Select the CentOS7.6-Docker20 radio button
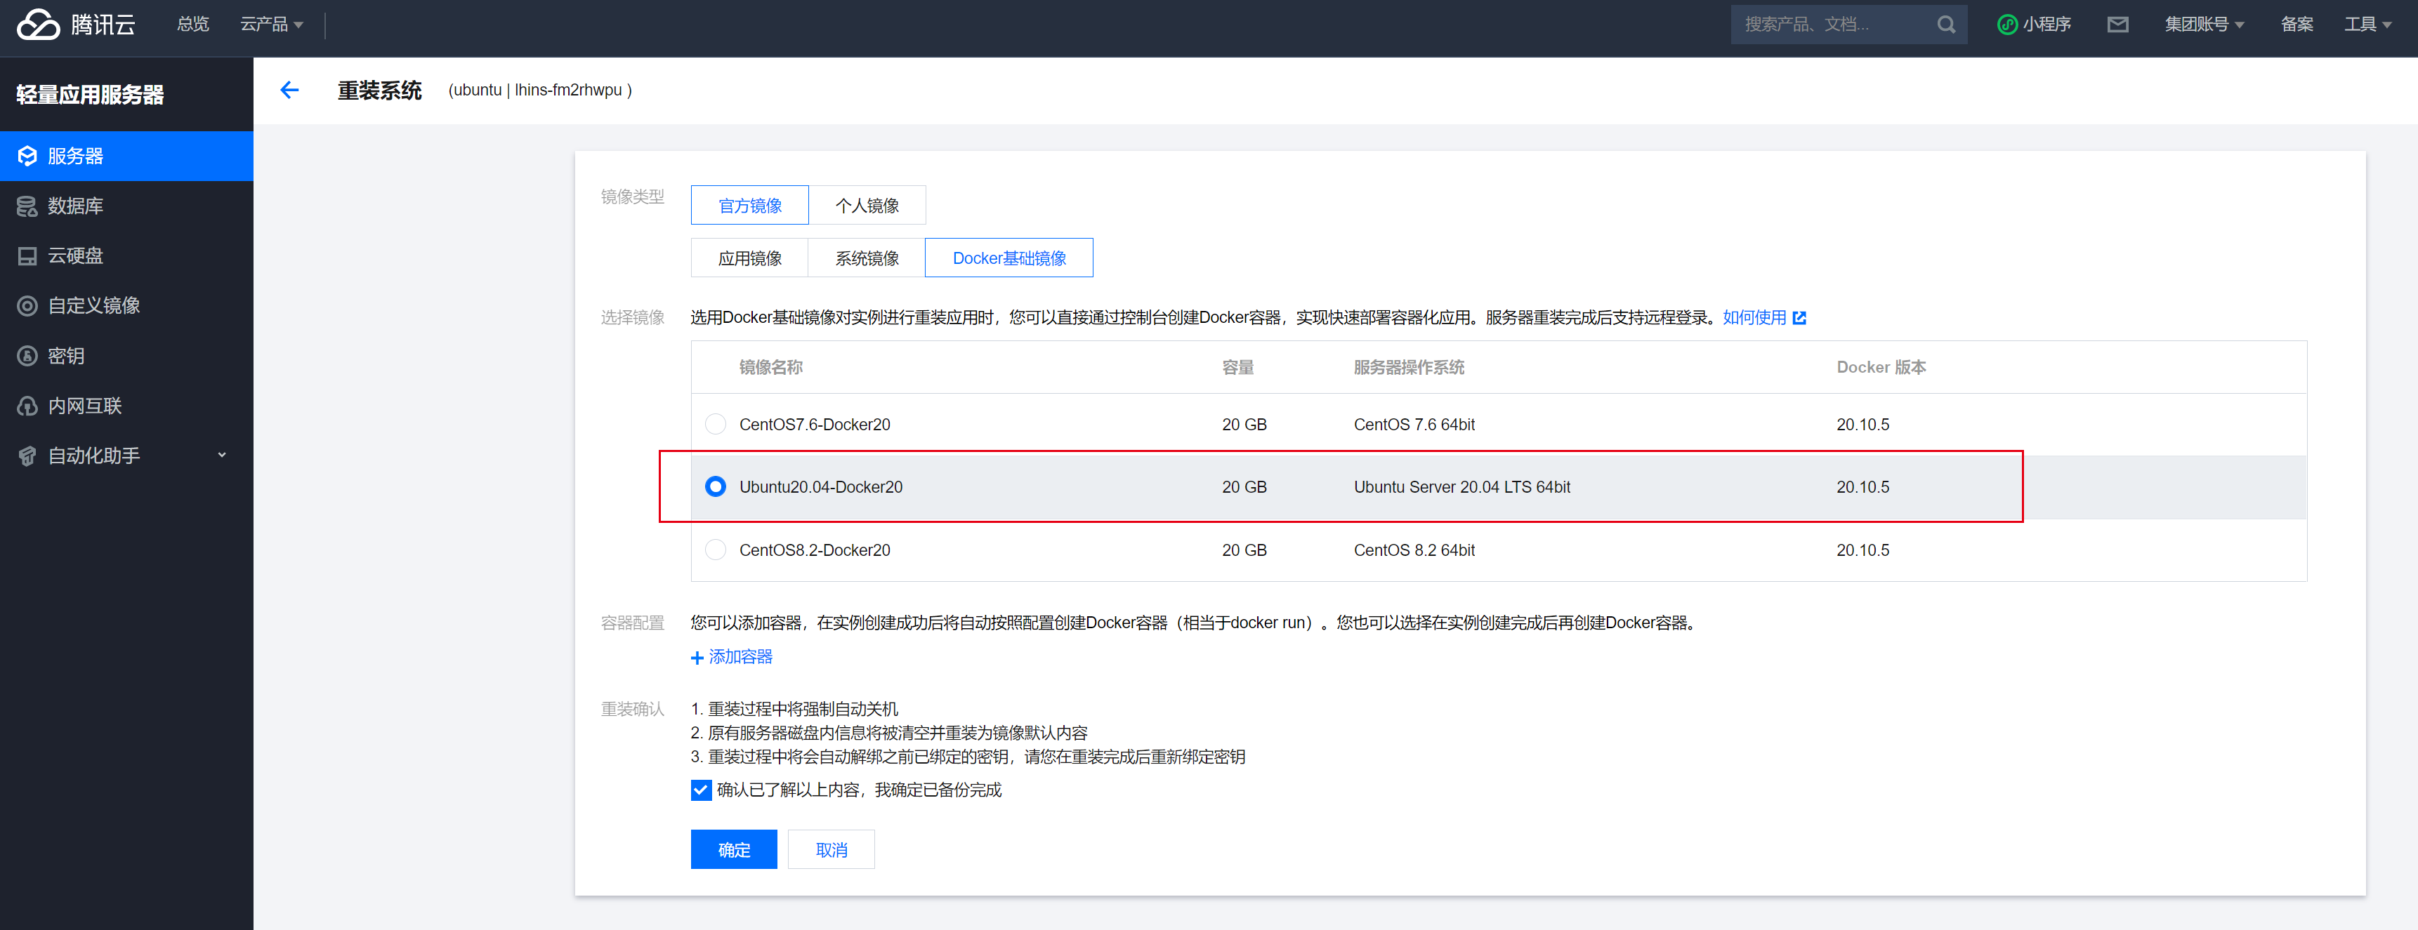This screenshot has height=930, width=2418. pyautogui.click(x=715, y=424)
